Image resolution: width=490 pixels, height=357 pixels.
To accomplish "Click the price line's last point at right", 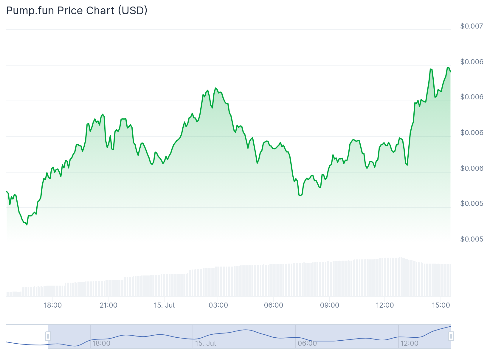I will (450, 72).
